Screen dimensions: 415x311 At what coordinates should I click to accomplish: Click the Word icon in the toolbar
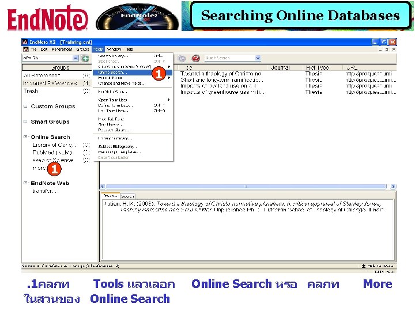182,58
